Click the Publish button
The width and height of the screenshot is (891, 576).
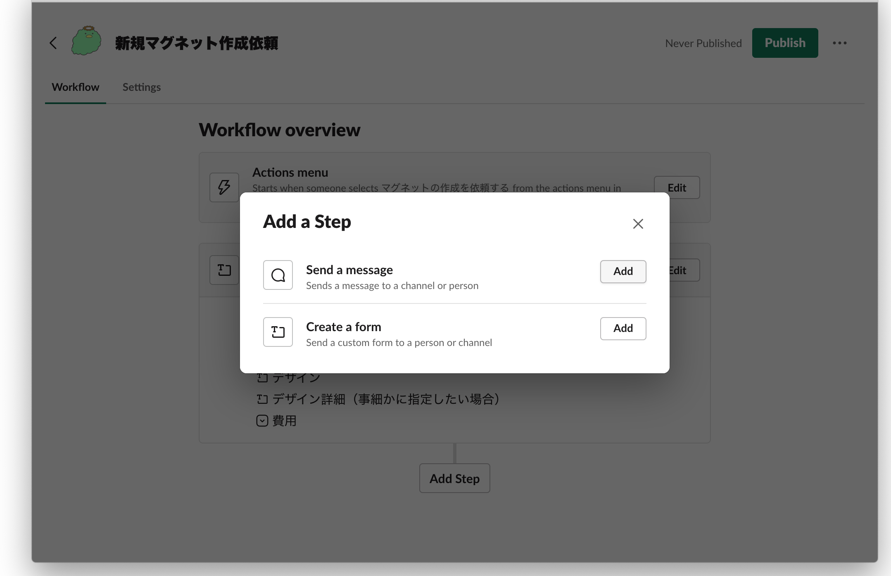pos(784,42)
